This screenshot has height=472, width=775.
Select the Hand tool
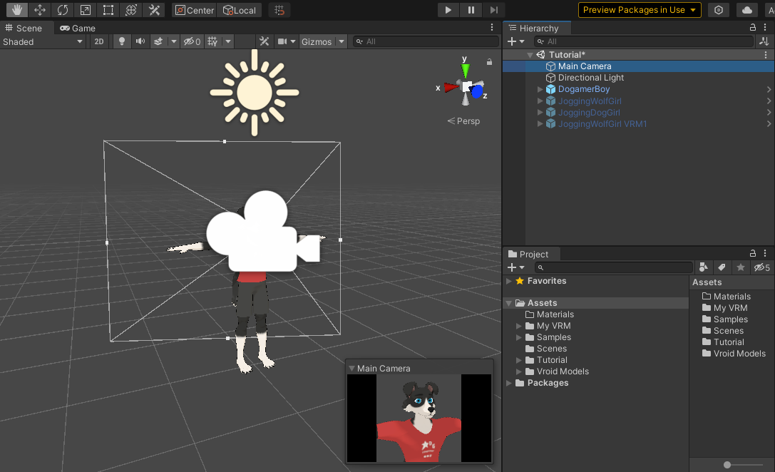tap(17, 10)
